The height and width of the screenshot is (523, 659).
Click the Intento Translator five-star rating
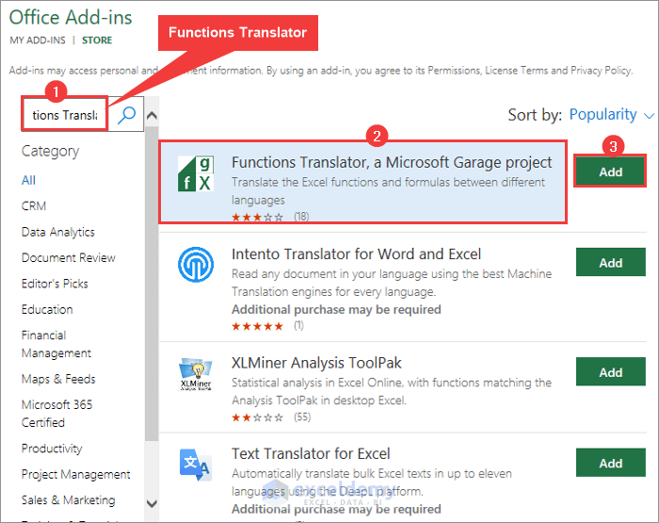[257, 326]
